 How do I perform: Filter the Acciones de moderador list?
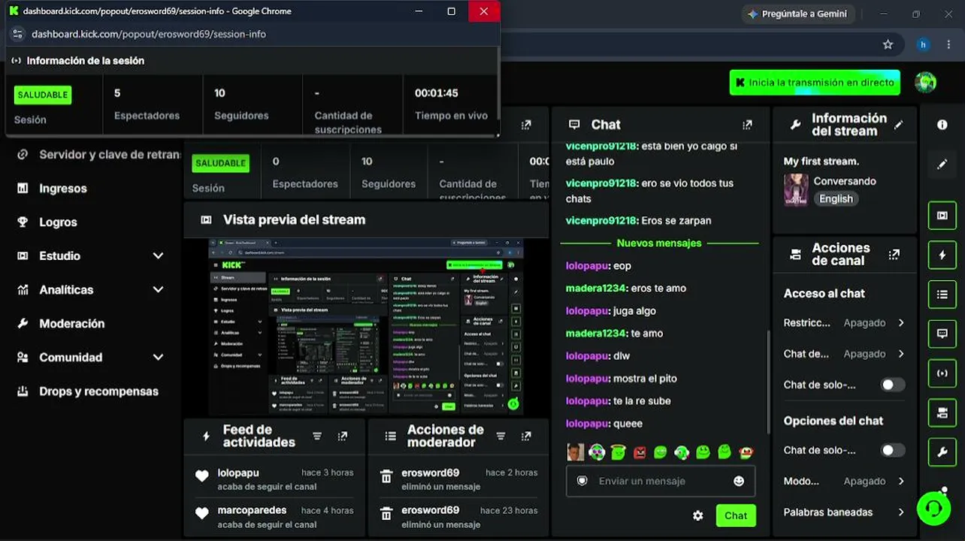pos(501,436)
